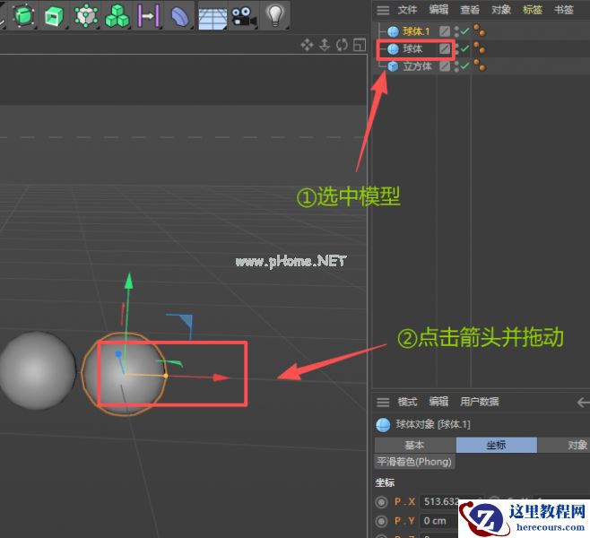The height and width of the screenshot is (538, 590).
Task: Toggle the P.Y animation radio dot
Action: tap(381, 521)
